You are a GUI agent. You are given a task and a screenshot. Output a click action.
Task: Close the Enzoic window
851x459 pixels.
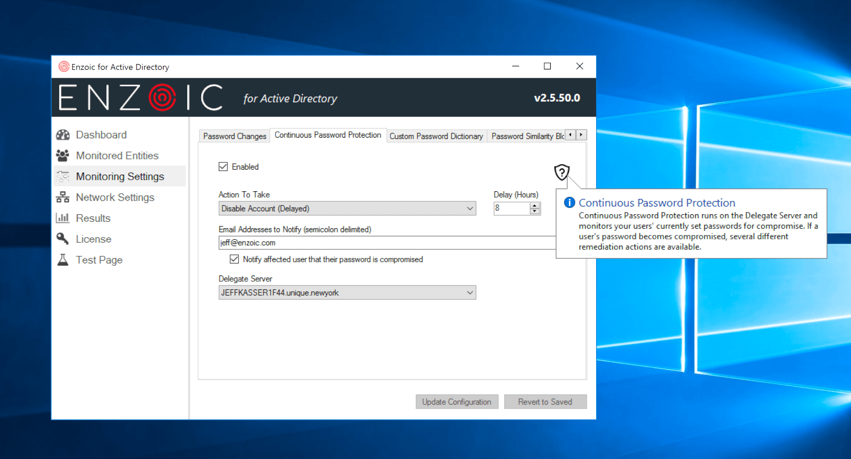pyautogui.click(x=580, y=66)
